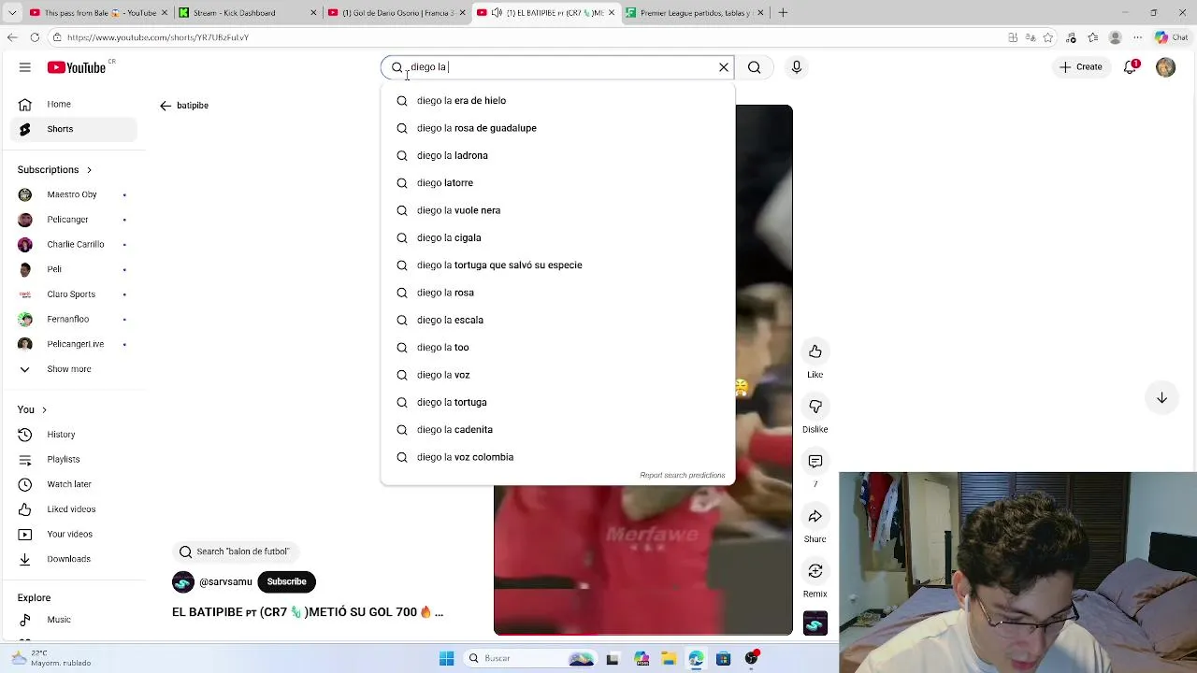The width and height of the screenshot is (1197, 673).
Task: Open the Short's comments
Action: [x=815, y=462]
